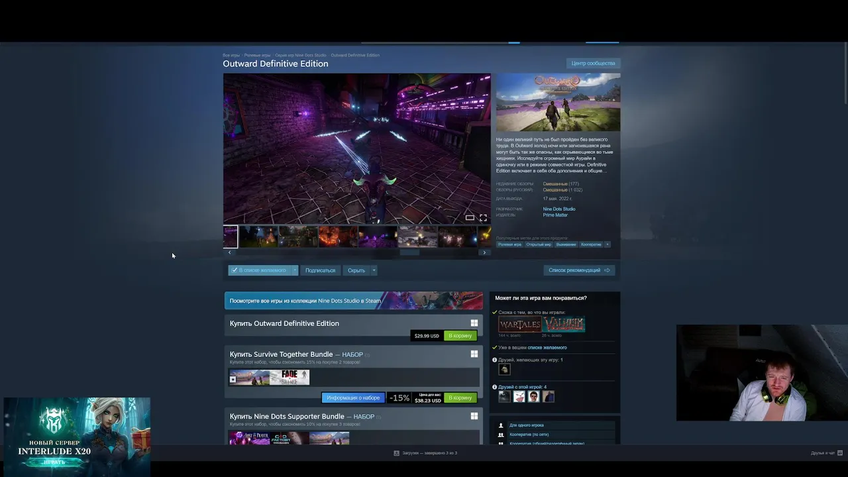Click the Скрыть ignore button
848x477 pixels.
(356, 270)
